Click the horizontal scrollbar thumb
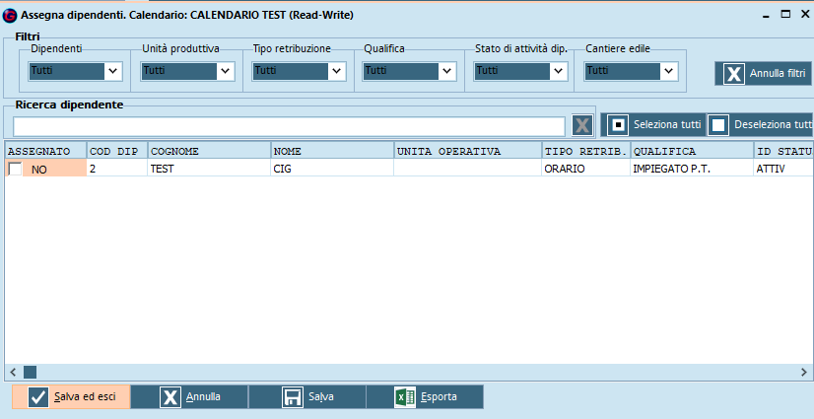814x419 pixels. tap(31, 372)
